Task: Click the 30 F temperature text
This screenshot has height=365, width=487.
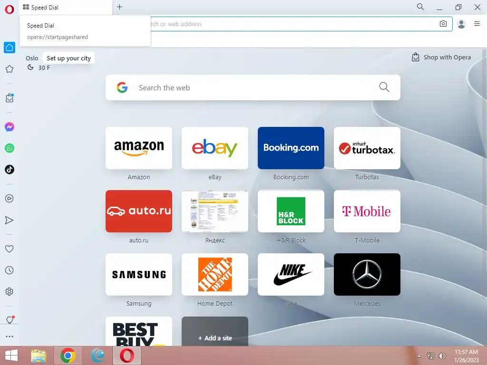Action: click(44, 67)
